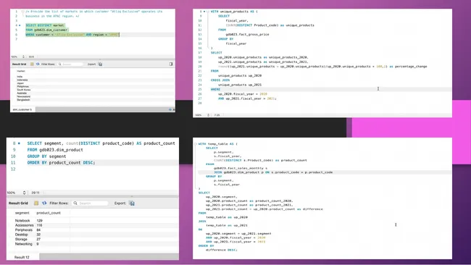Select the Indonesia row in market results
Image resolution: width=471 pixels, height=265 pixels.
[x=22, y=80]
